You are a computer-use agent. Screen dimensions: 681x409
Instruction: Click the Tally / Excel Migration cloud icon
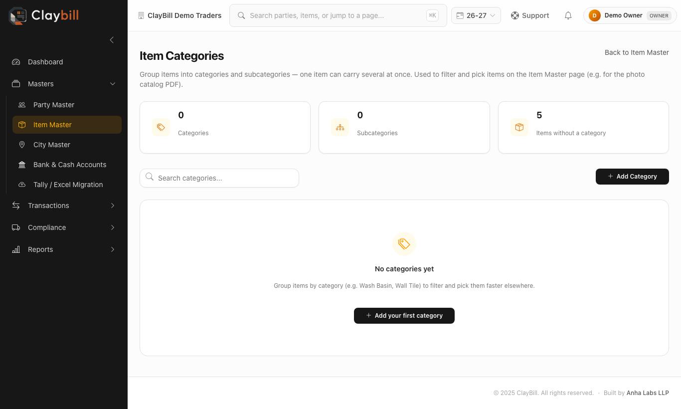point(22,185)
